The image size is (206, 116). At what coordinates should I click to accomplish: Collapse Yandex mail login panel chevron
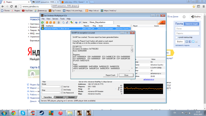tap(199, 46)
